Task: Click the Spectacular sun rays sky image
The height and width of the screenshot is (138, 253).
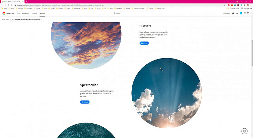Action: pos(167,93)
